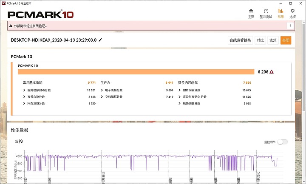Screen dimensions: 306x184
Task: Click the result name DESKTOP-NDIKEA9_2020-04-13
Action: coord(54,40)
